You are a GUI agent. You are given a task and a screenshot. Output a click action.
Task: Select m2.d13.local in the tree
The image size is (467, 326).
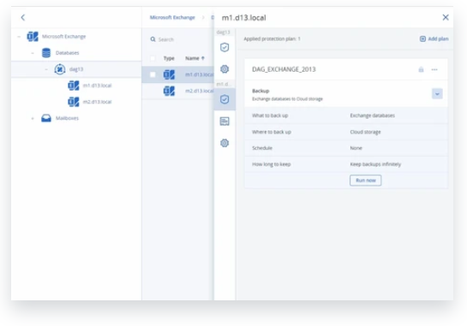pyautogui.click(x=97, y=102)
